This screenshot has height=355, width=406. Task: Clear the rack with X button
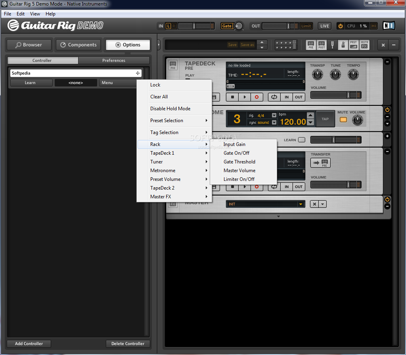tap(383, 45)
